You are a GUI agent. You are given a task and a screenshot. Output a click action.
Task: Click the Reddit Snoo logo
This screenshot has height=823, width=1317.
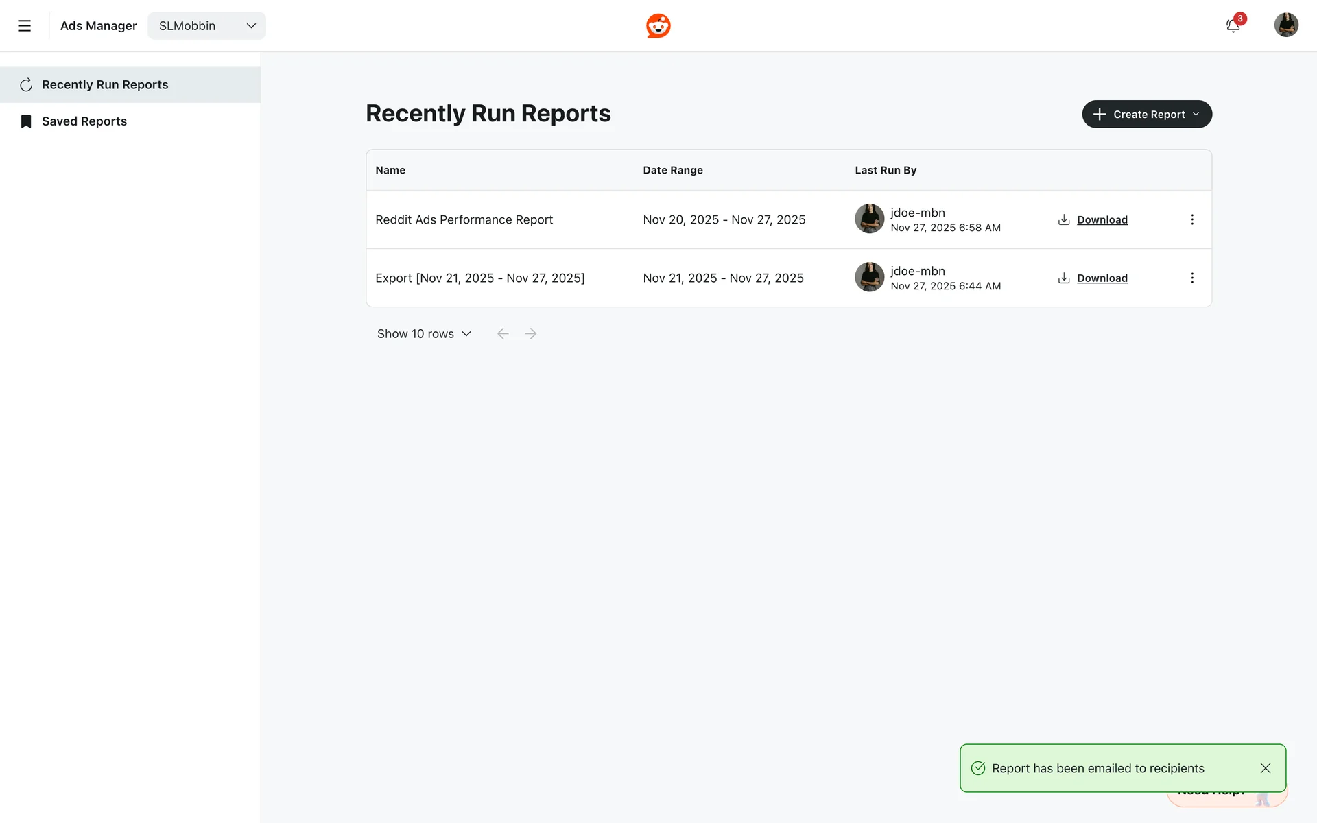(x=658, y=26)
